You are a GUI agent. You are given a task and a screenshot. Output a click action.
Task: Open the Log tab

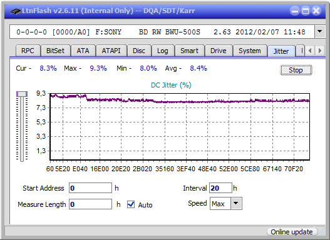pos(163,51)
